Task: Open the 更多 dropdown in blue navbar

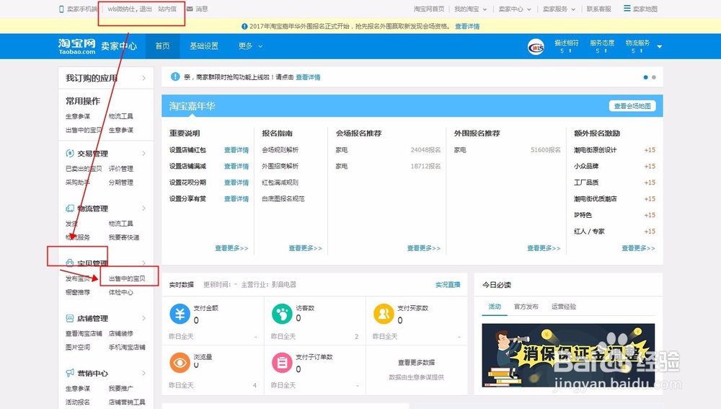Action: (x=250, y=46)
